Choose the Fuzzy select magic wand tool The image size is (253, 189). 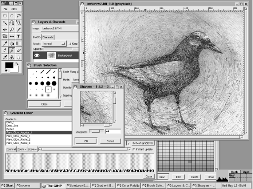[5, 23]
